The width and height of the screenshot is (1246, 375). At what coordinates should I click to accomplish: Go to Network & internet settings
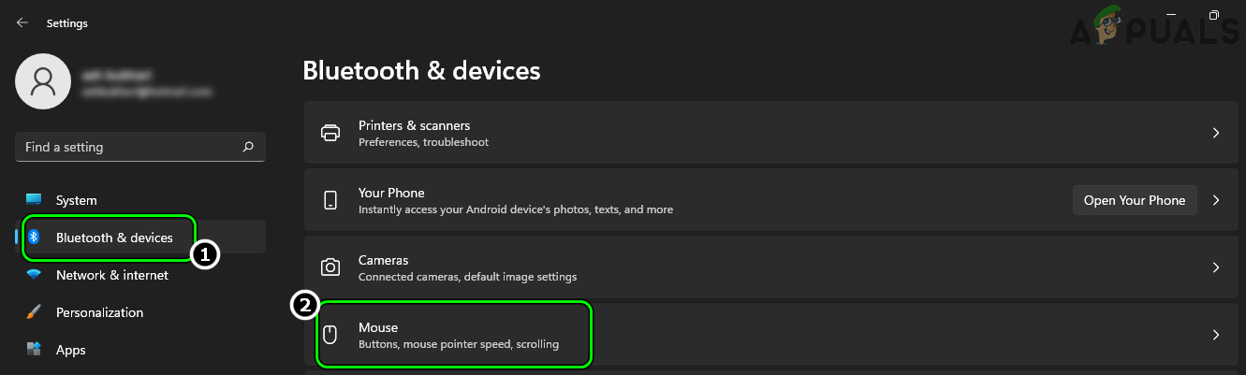(111, 275)
